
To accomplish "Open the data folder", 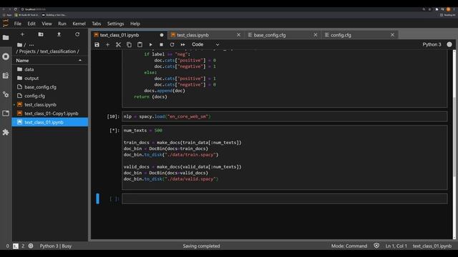I will (x=49, y=69).
